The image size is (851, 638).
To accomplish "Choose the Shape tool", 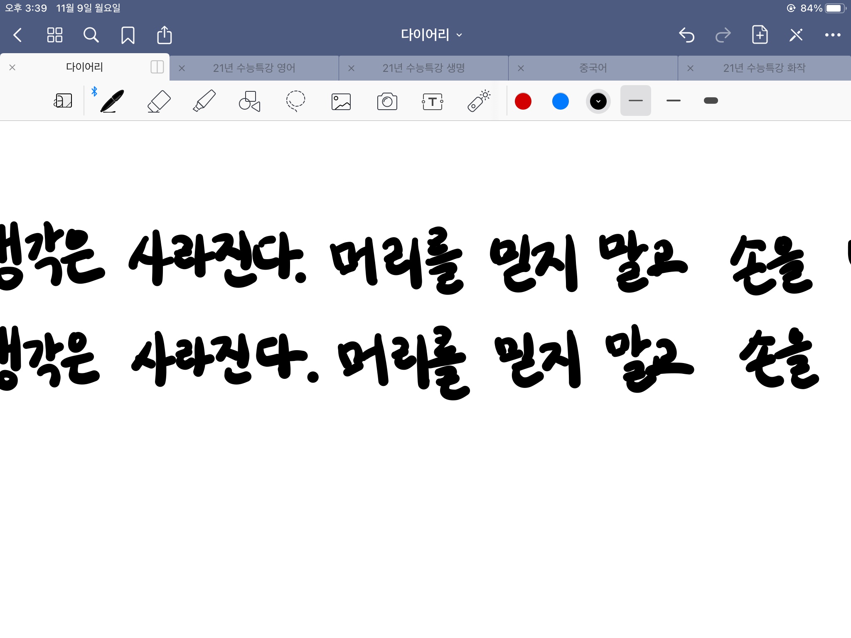I will (x=249, y=101).
